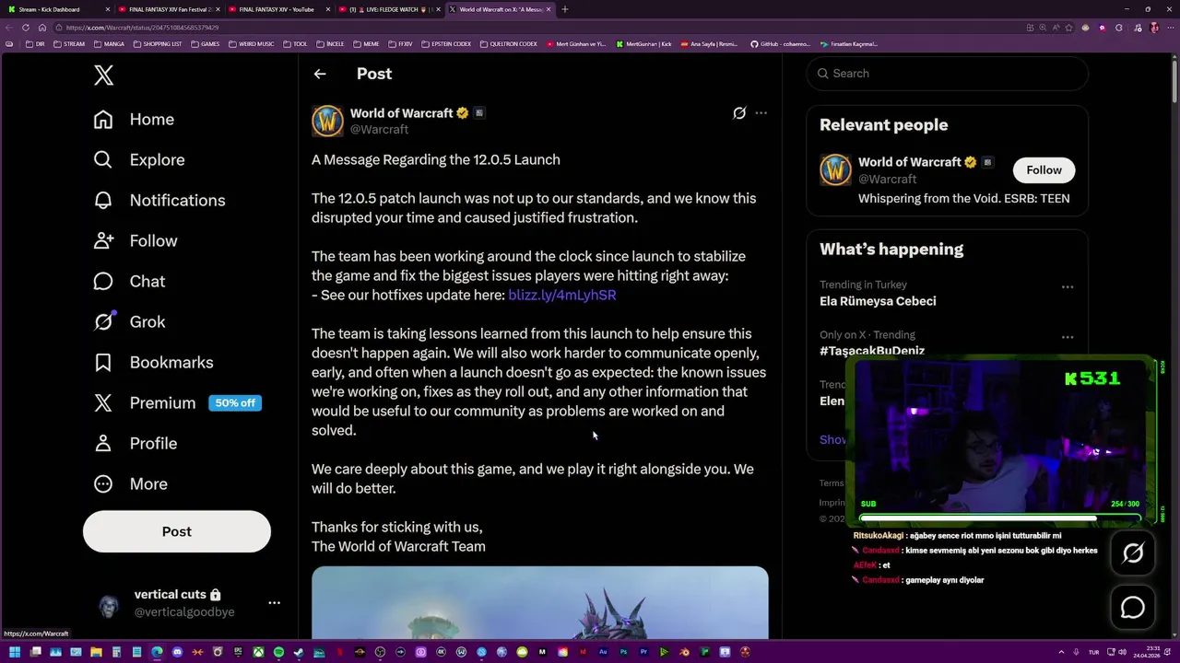Open the post's three-dot more menu

[x=761, y=113]
